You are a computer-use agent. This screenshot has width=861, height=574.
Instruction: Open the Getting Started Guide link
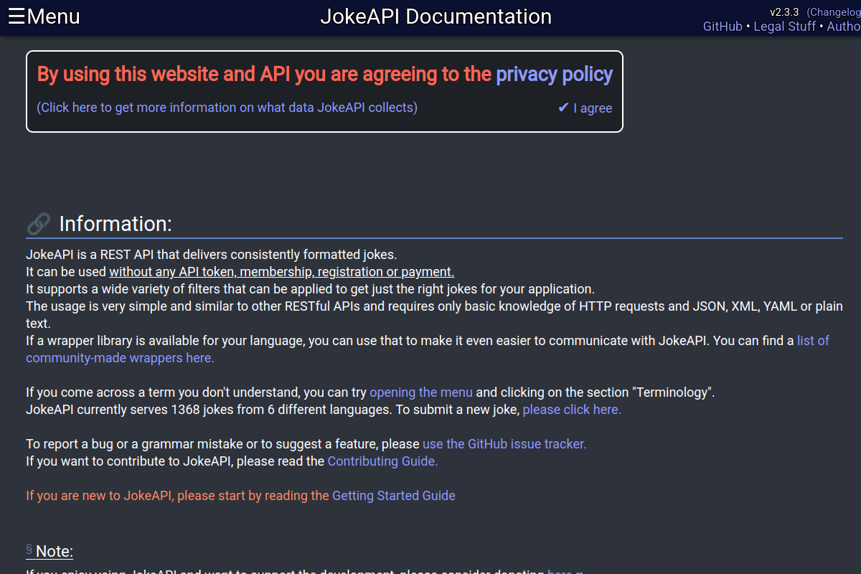pos(394,496)
